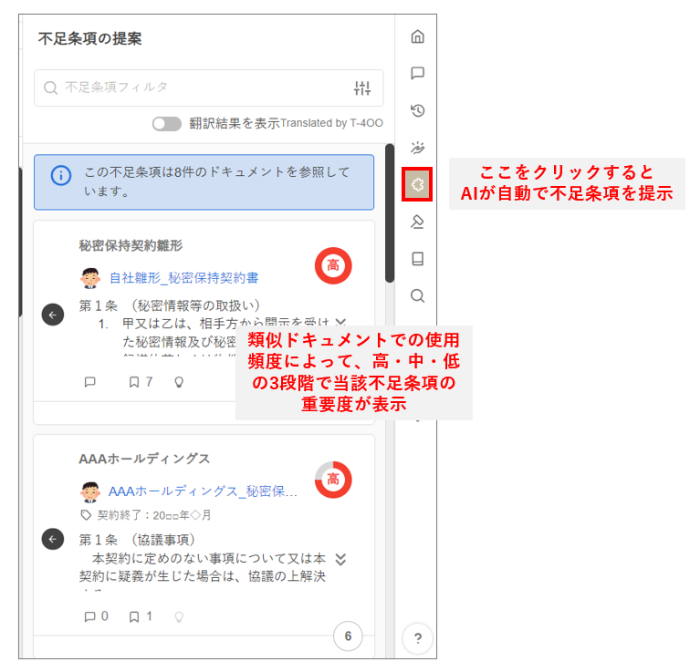Open the filter settings sliders icon
Screen dimensions: 690x672
[x=362, y=88]
